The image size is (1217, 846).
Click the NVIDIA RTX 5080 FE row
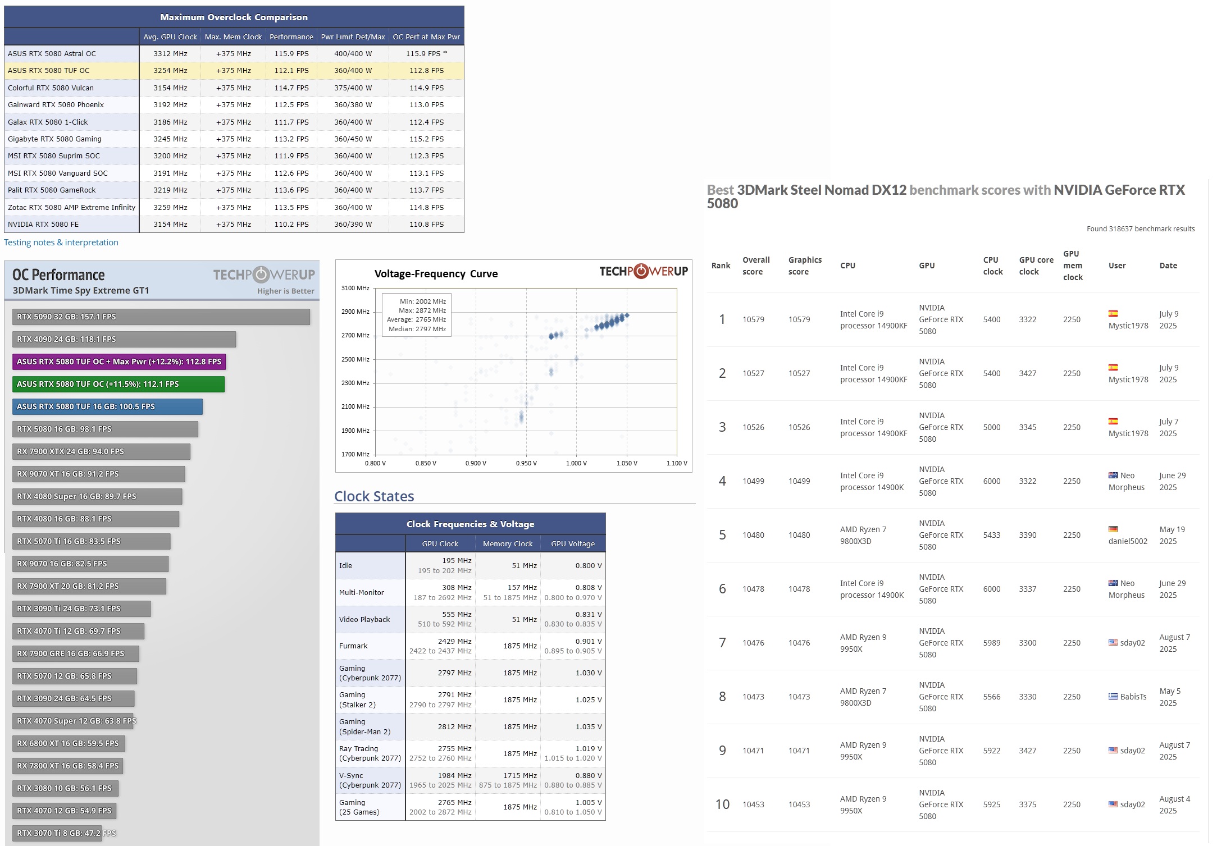234,224
